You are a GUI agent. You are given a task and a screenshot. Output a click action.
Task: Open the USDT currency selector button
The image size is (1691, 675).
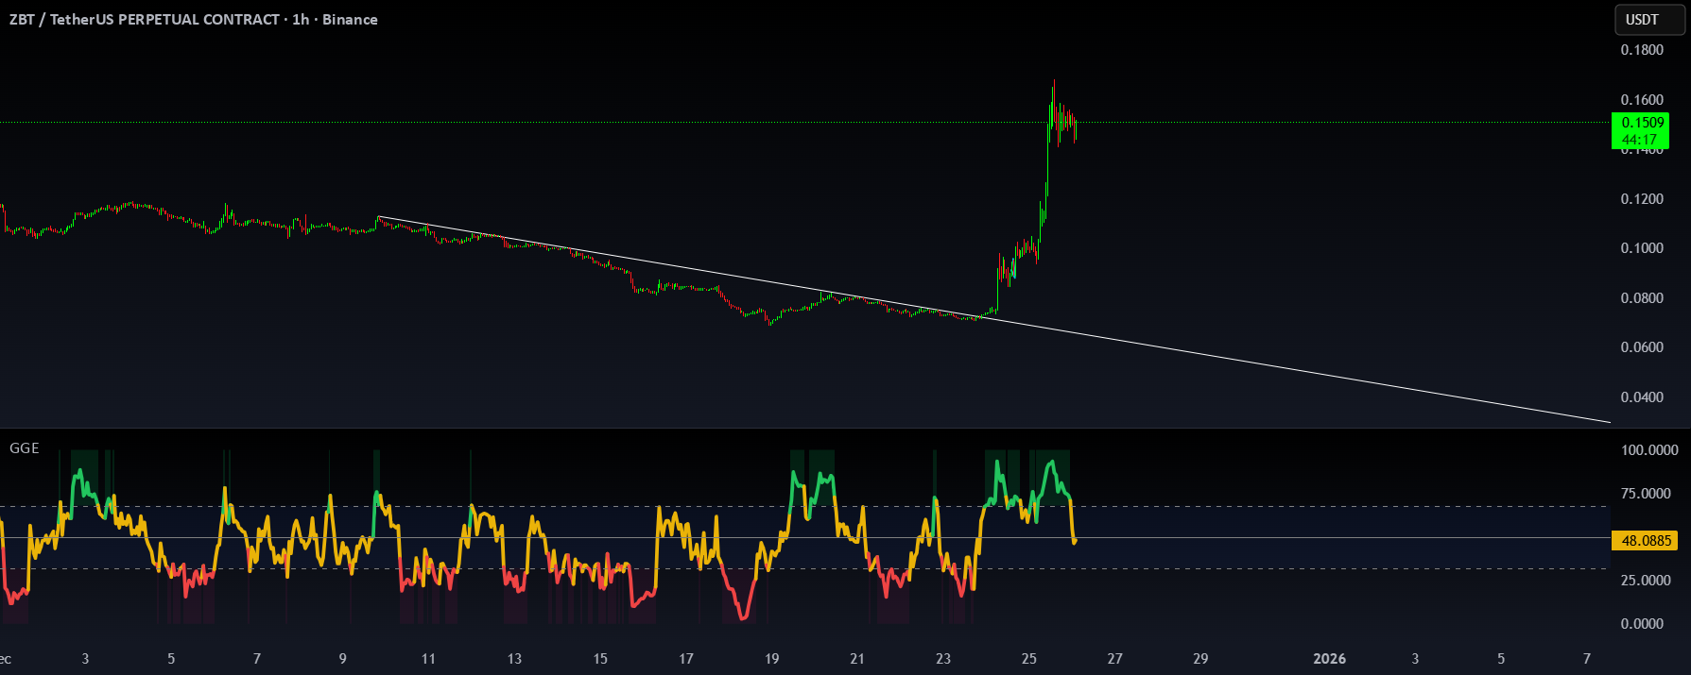[x=1649, y=20]
